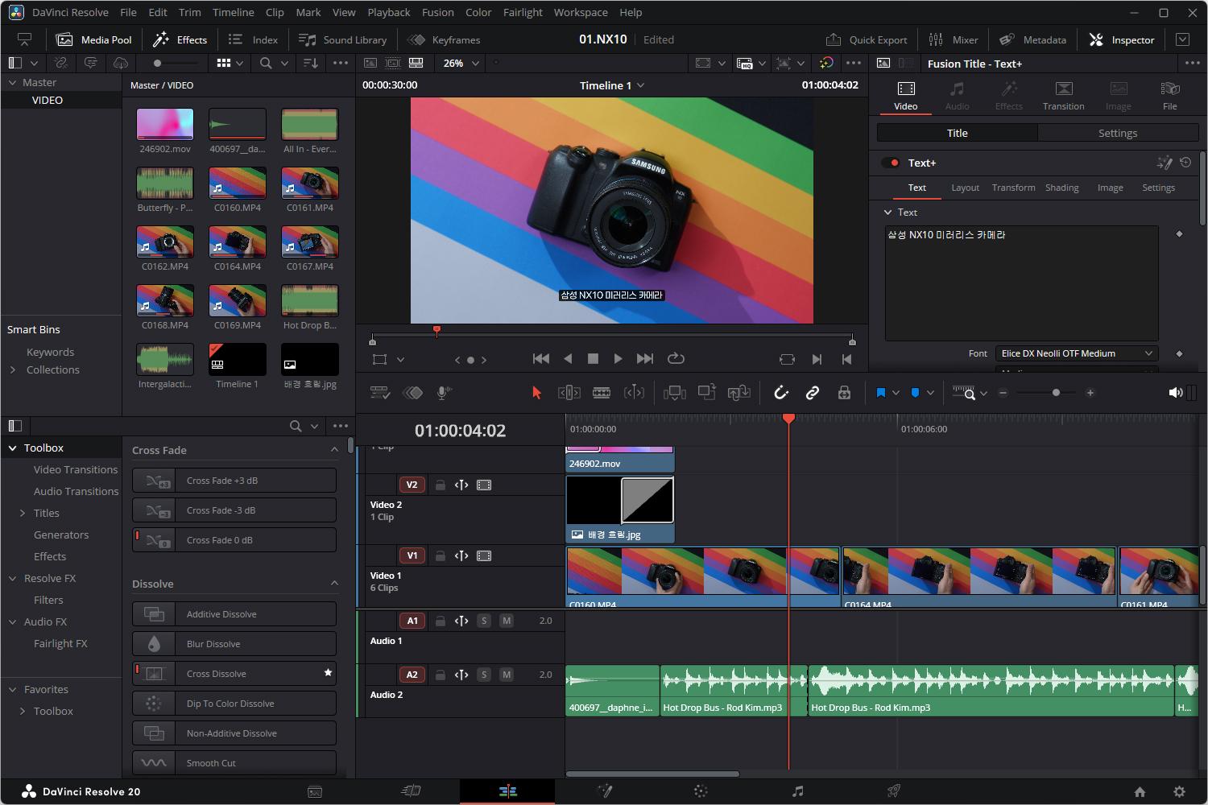
Task: Open Project Settings gear icon
Action: coord(1179,791)
